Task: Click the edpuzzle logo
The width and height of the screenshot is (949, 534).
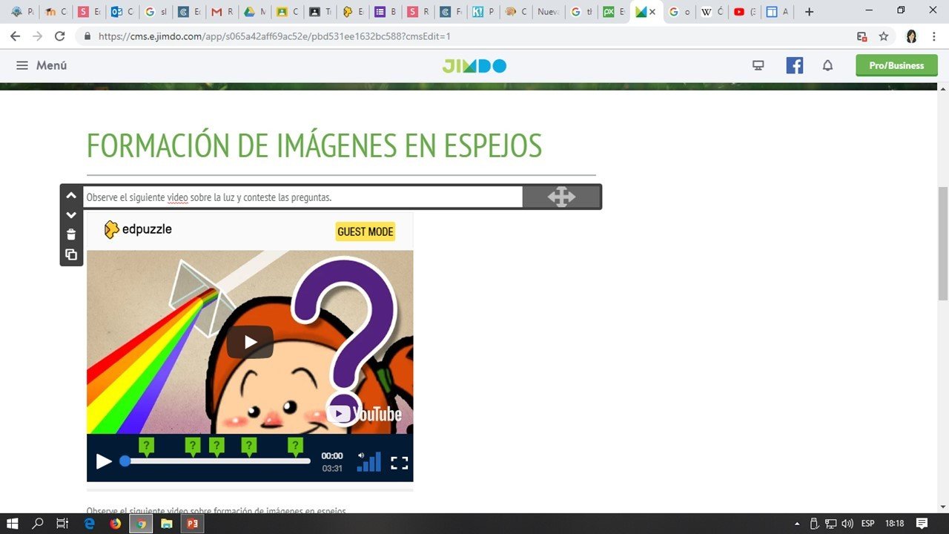Action: [138, 230]
